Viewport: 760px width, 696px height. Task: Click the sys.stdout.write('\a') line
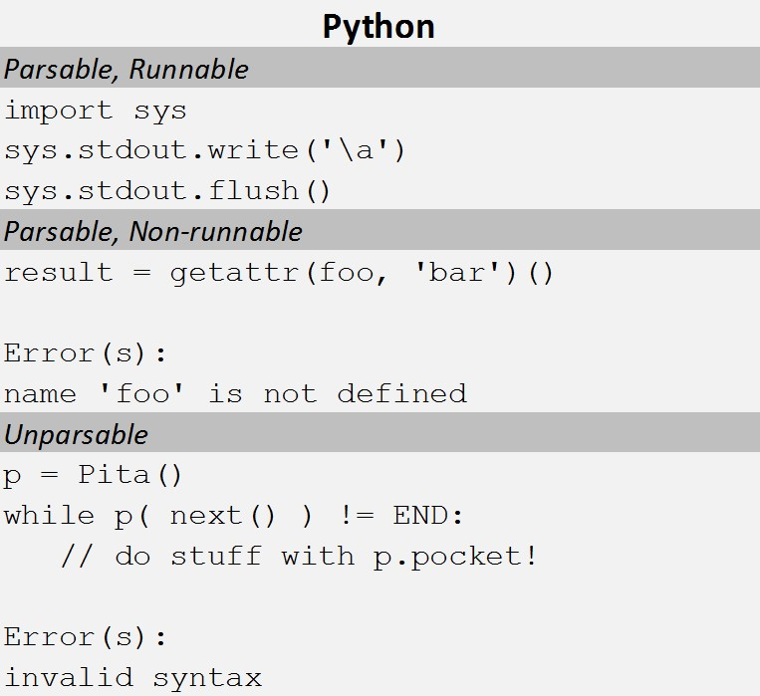(205, 150)
